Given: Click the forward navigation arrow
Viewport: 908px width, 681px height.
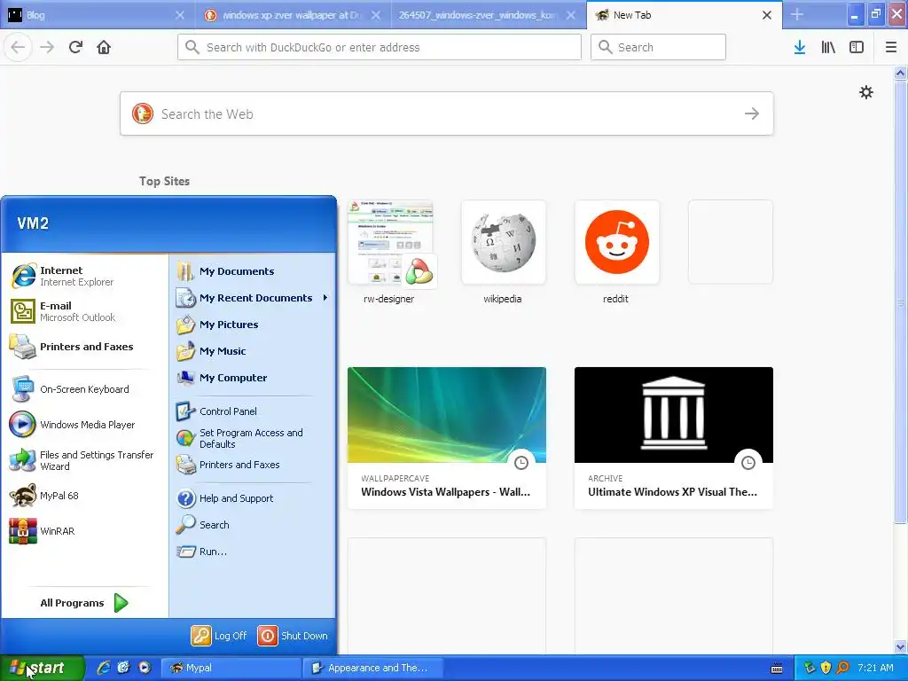Looking at the screenshot, I should [47, 47].
